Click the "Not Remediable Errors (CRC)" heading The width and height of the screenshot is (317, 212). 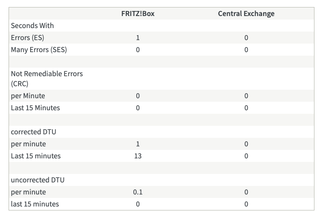pos(47,79)
